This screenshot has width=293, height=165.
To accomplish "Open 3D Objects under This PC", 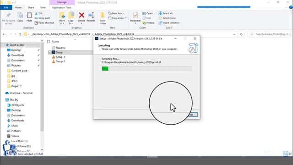I will coord(16,105).
